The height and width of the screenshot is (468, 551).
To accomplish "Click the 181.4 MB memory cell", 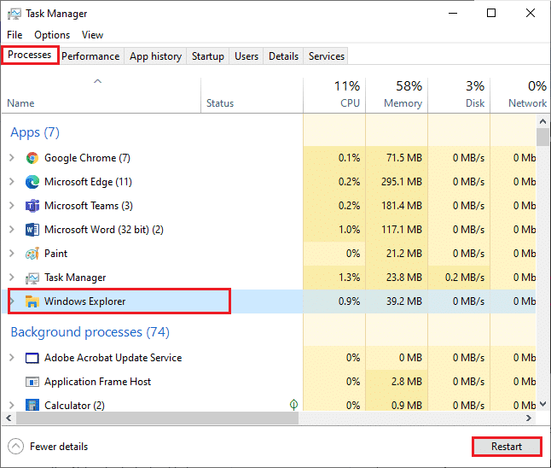I will pyautogui.click(x=397, y=206).
